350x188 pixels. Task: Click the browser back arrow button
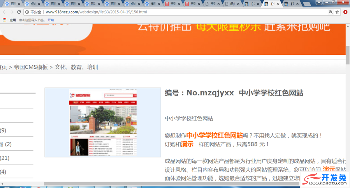(x=4, y=12)
